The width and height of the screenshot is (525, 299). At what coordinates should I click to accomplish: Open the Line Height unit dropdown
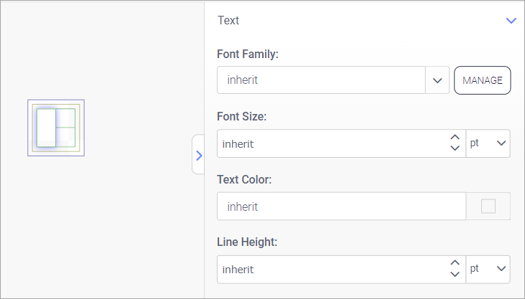(x=488, y=270)
